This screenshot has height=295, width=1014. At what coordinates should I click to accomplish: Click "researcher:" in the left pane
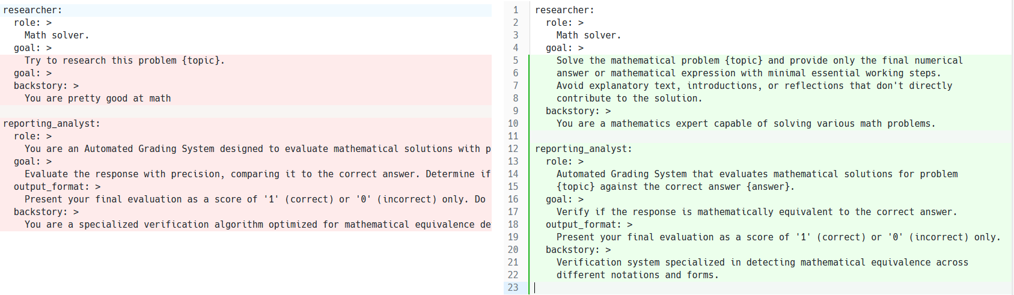[32, 10]
